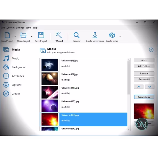The height and width of the screenshot is (155, 158).
Task: Click the Remove All button
Action: point(144,79)
